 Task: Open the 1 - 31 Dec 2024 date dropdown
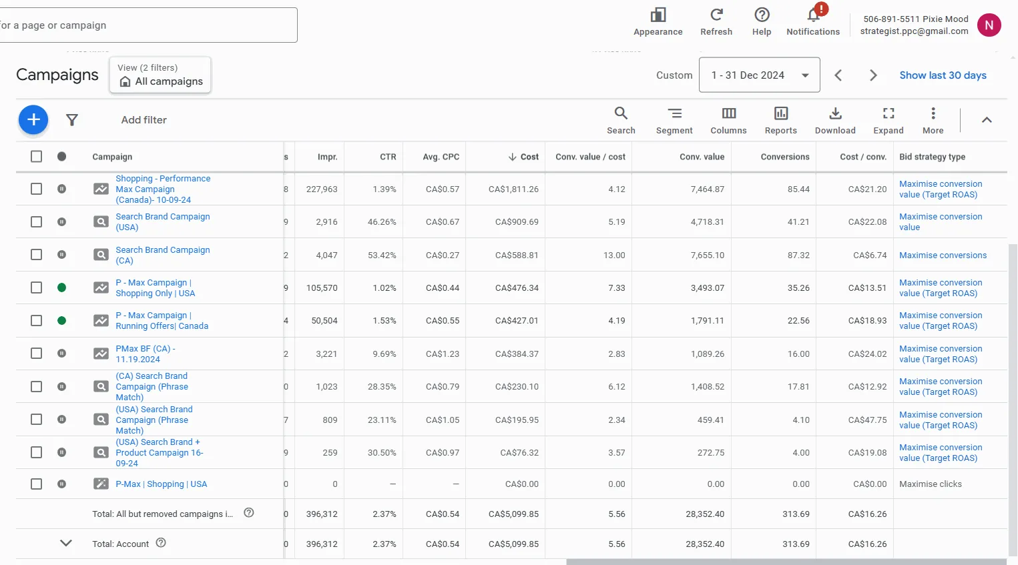(760, 75)
